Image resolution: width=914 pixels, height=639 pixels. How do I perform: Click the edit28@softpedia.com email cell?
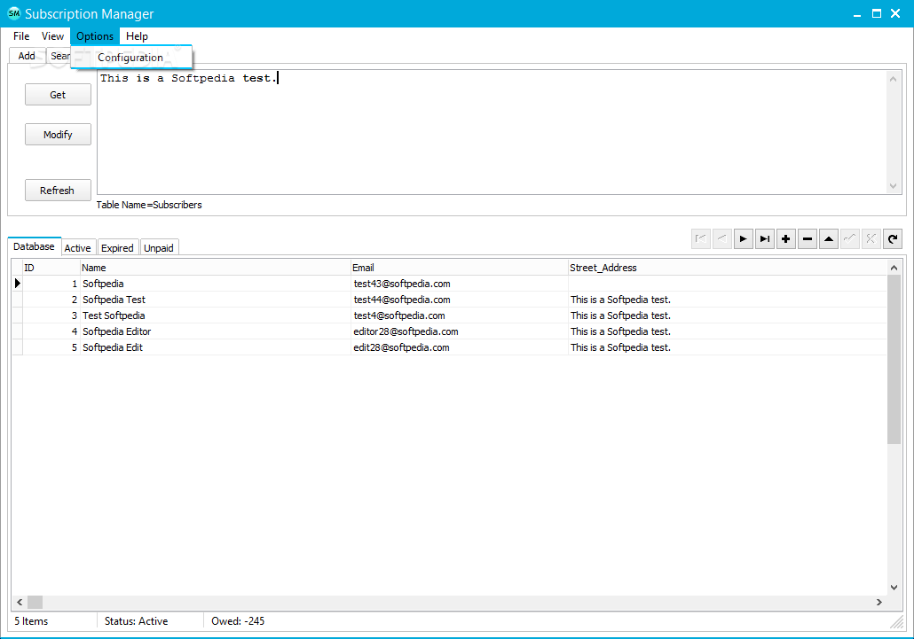(x=460, y=347)
